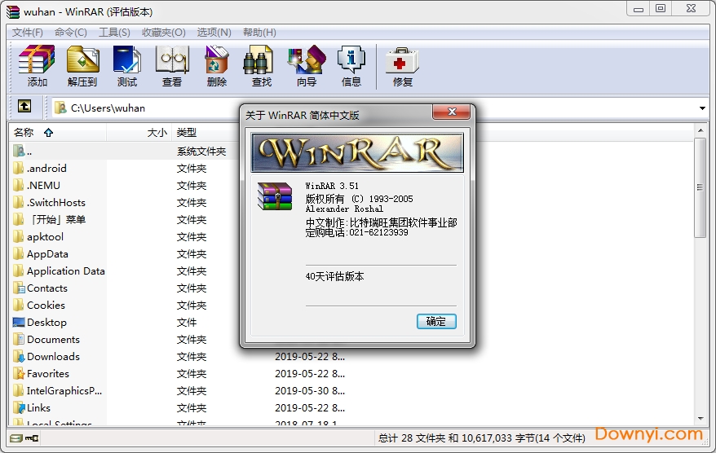The image size is (716, 453).
Task: Select the .android folder icon
Action: tap(18, 169)
